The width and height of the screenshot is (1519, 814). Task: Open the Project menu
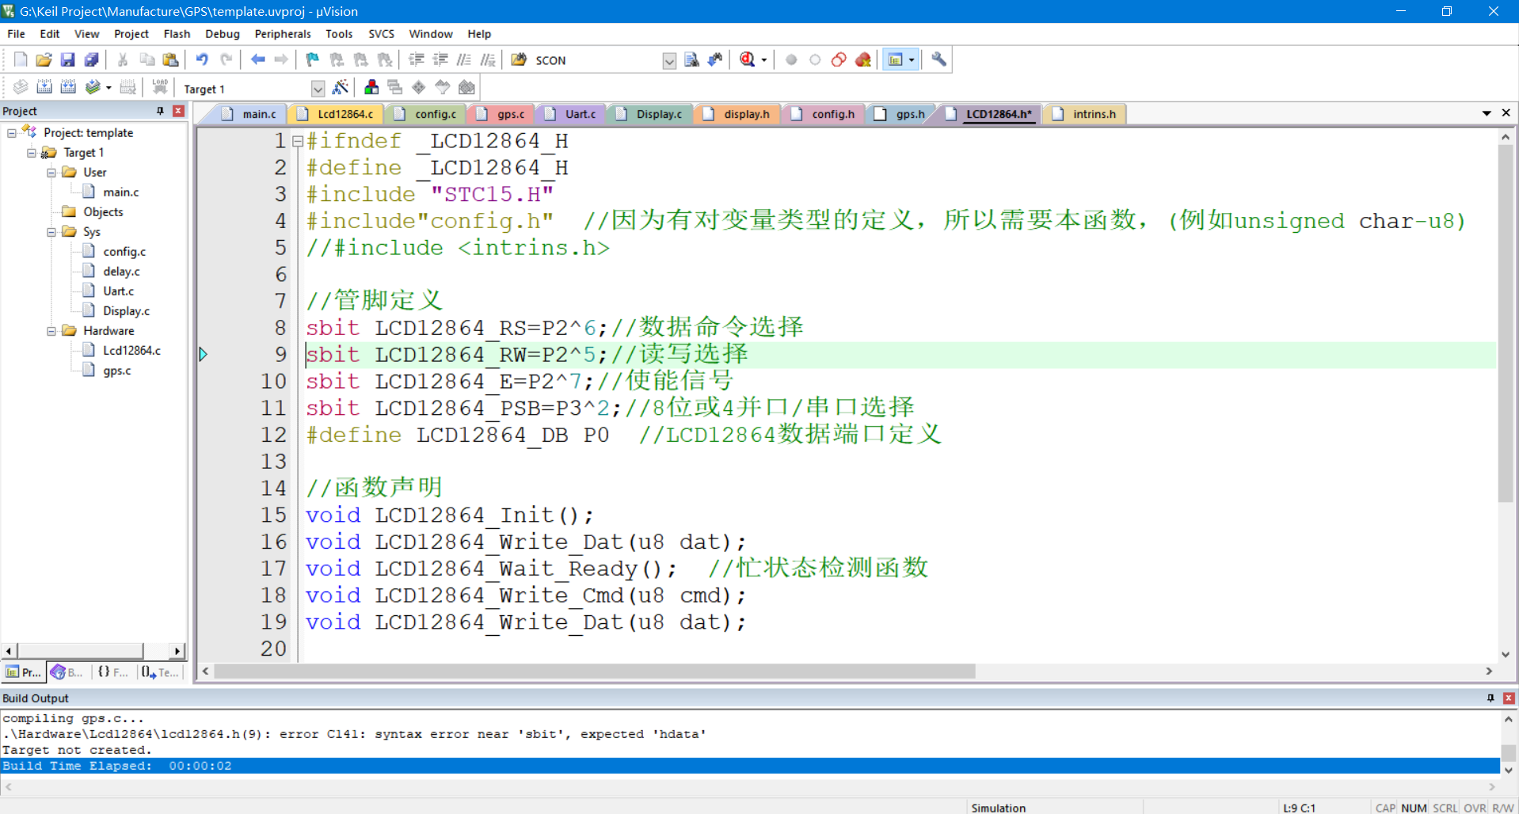point(131,34)
